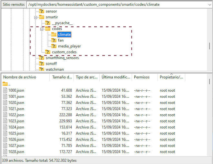Click the custom_codes folder icon
This screenshot has width=213, height=164.
pyautogui.click(x=48, y=52)
